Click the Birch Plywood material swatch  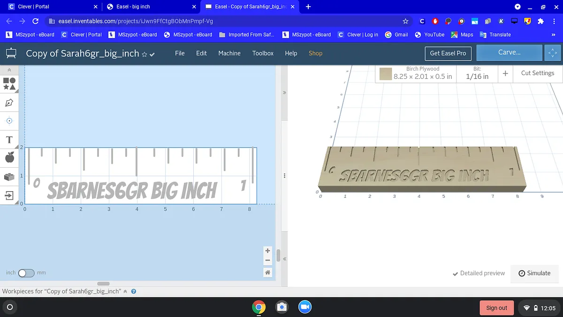pos(386,74)
